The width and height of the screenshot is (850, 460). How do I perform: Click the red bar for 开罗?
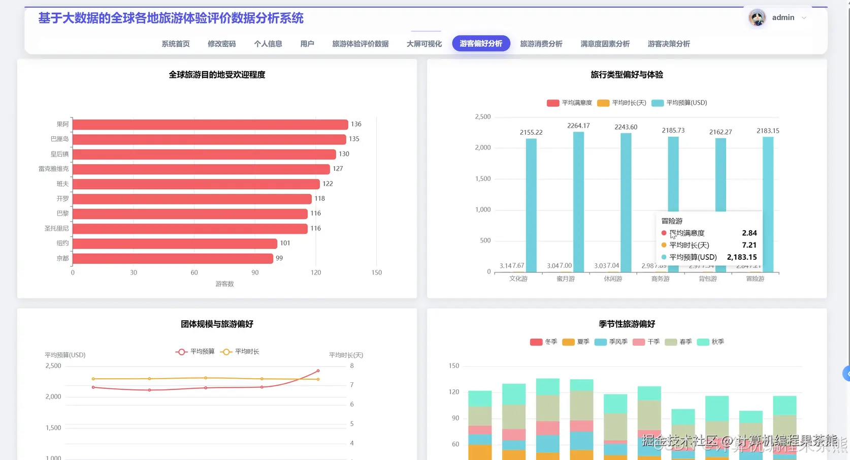pyautogui.click(x=192, y=199)
